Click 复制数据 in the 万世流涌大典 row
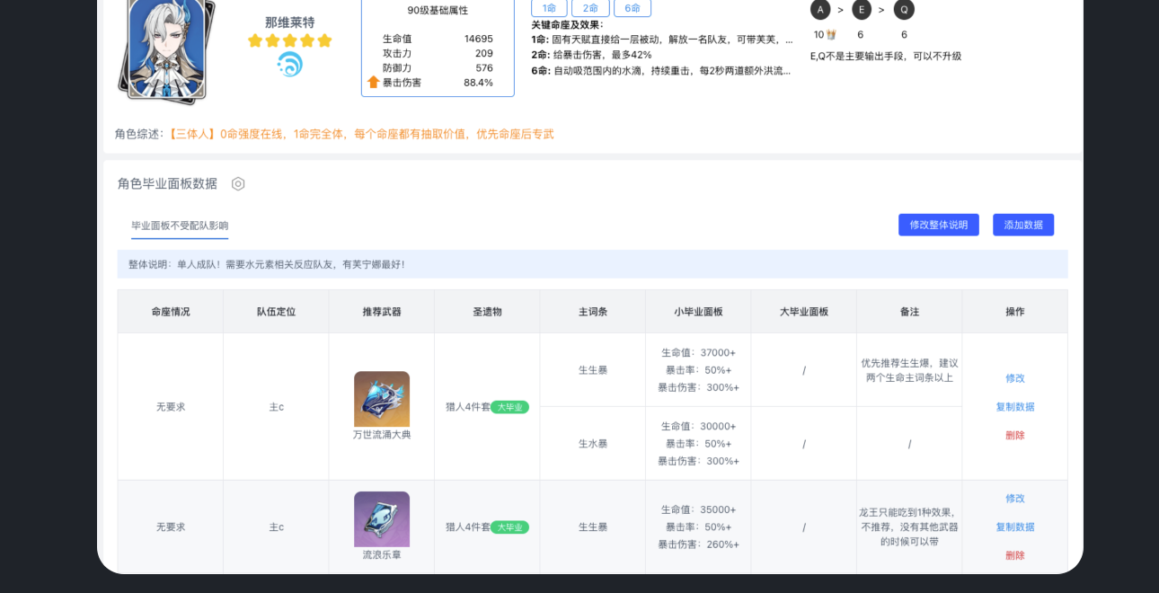Viewport: 1159px width, 593px height. tap(1014, 407)
